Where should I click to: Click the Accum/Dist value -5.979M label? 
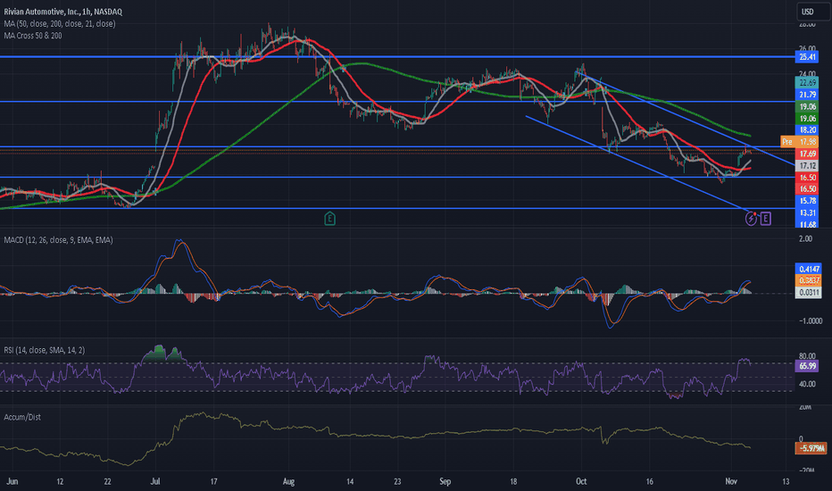[x=811, y=448]
